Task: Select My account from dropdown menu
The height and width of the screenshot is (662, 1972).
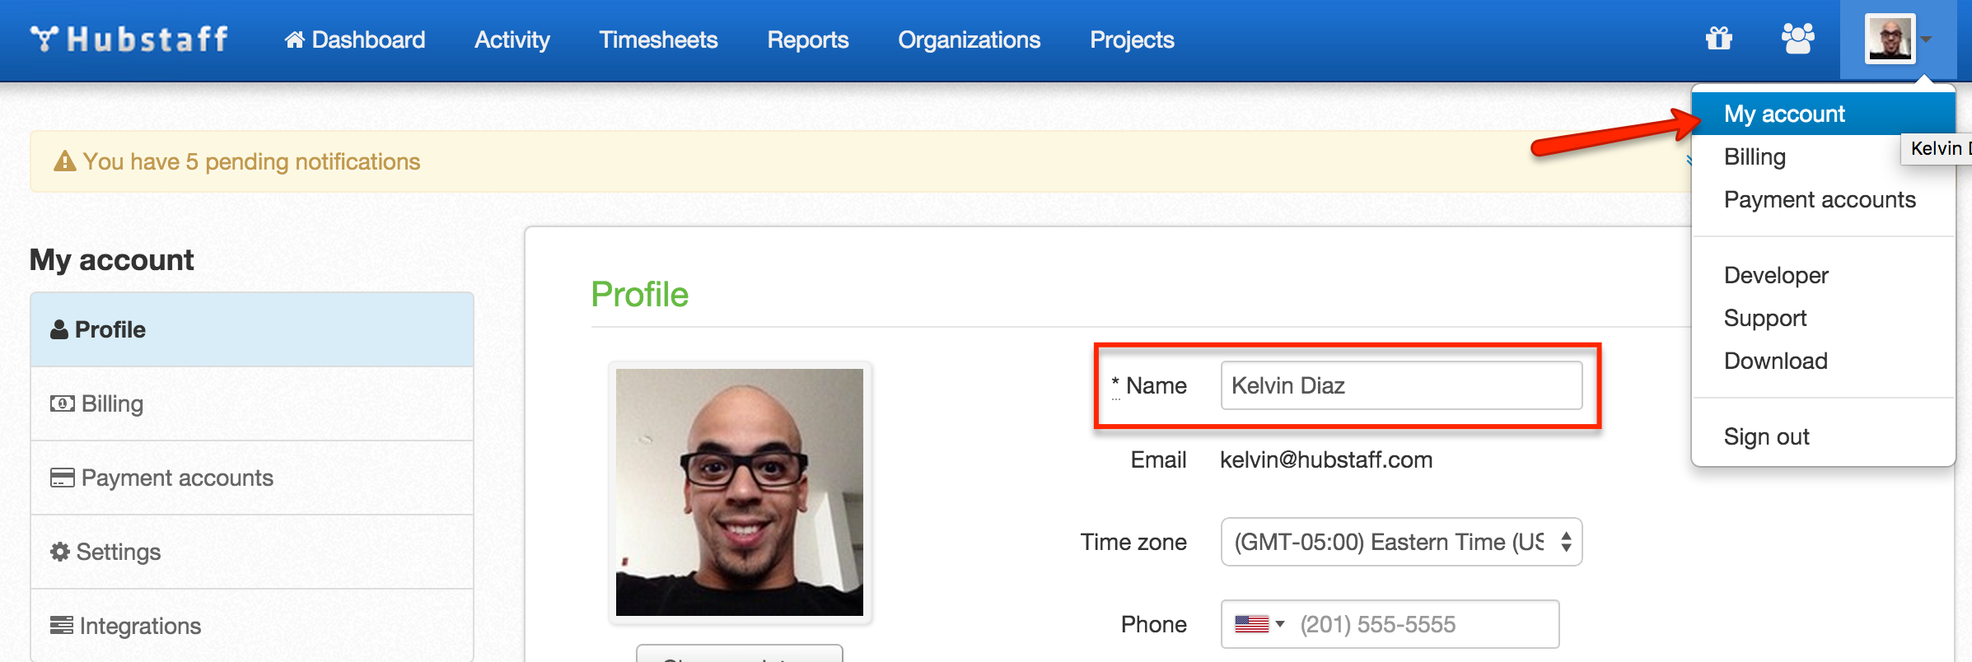Action: [1783, 114]
